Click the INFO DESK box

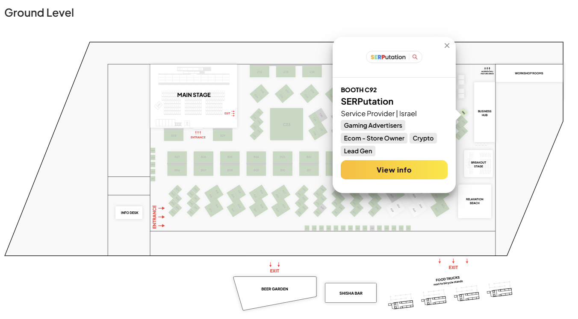tap(129, 213)
